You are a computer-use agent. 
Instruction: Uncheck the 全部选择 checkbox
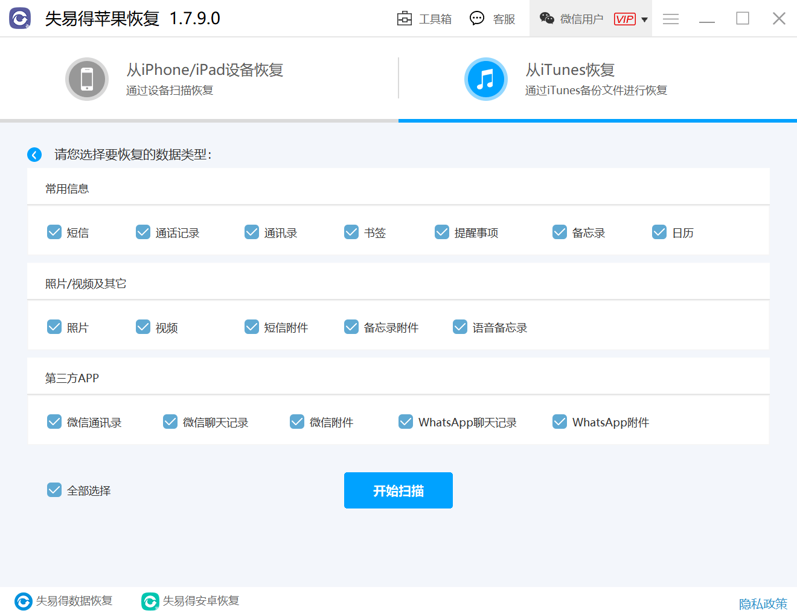point(54,490)
